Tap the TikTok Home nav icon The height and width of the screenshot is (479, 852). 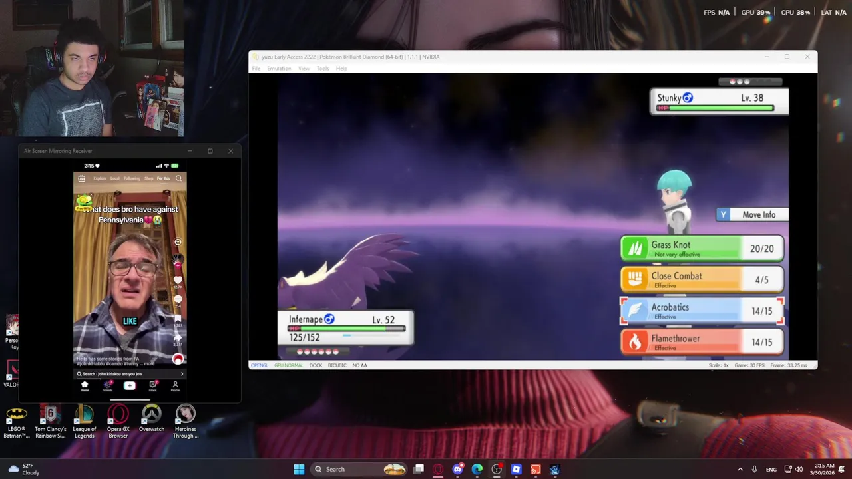85,386
